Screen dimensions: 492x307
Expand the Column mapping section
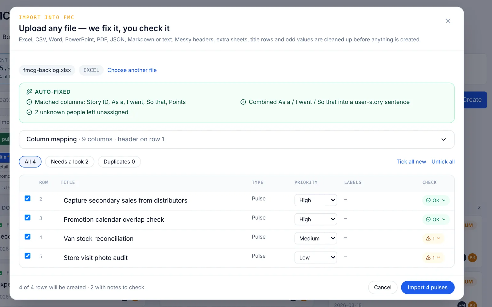click(x=237, y=139)
